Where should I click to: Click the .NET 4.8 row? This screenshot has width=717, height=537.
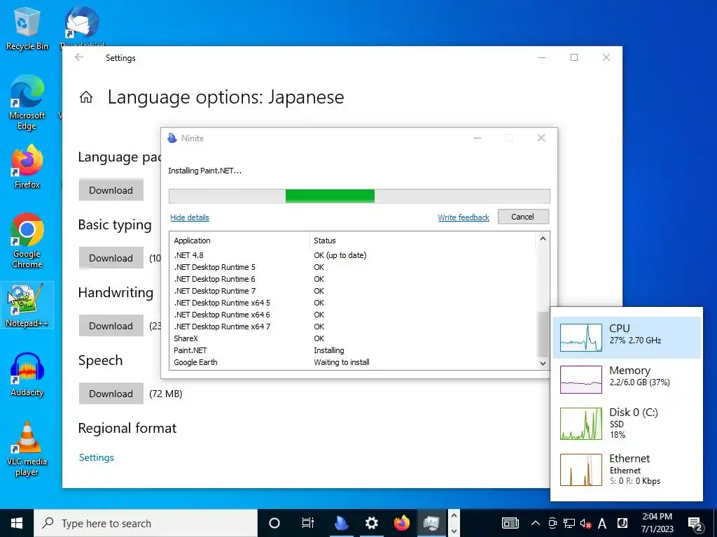coord(353,255)
